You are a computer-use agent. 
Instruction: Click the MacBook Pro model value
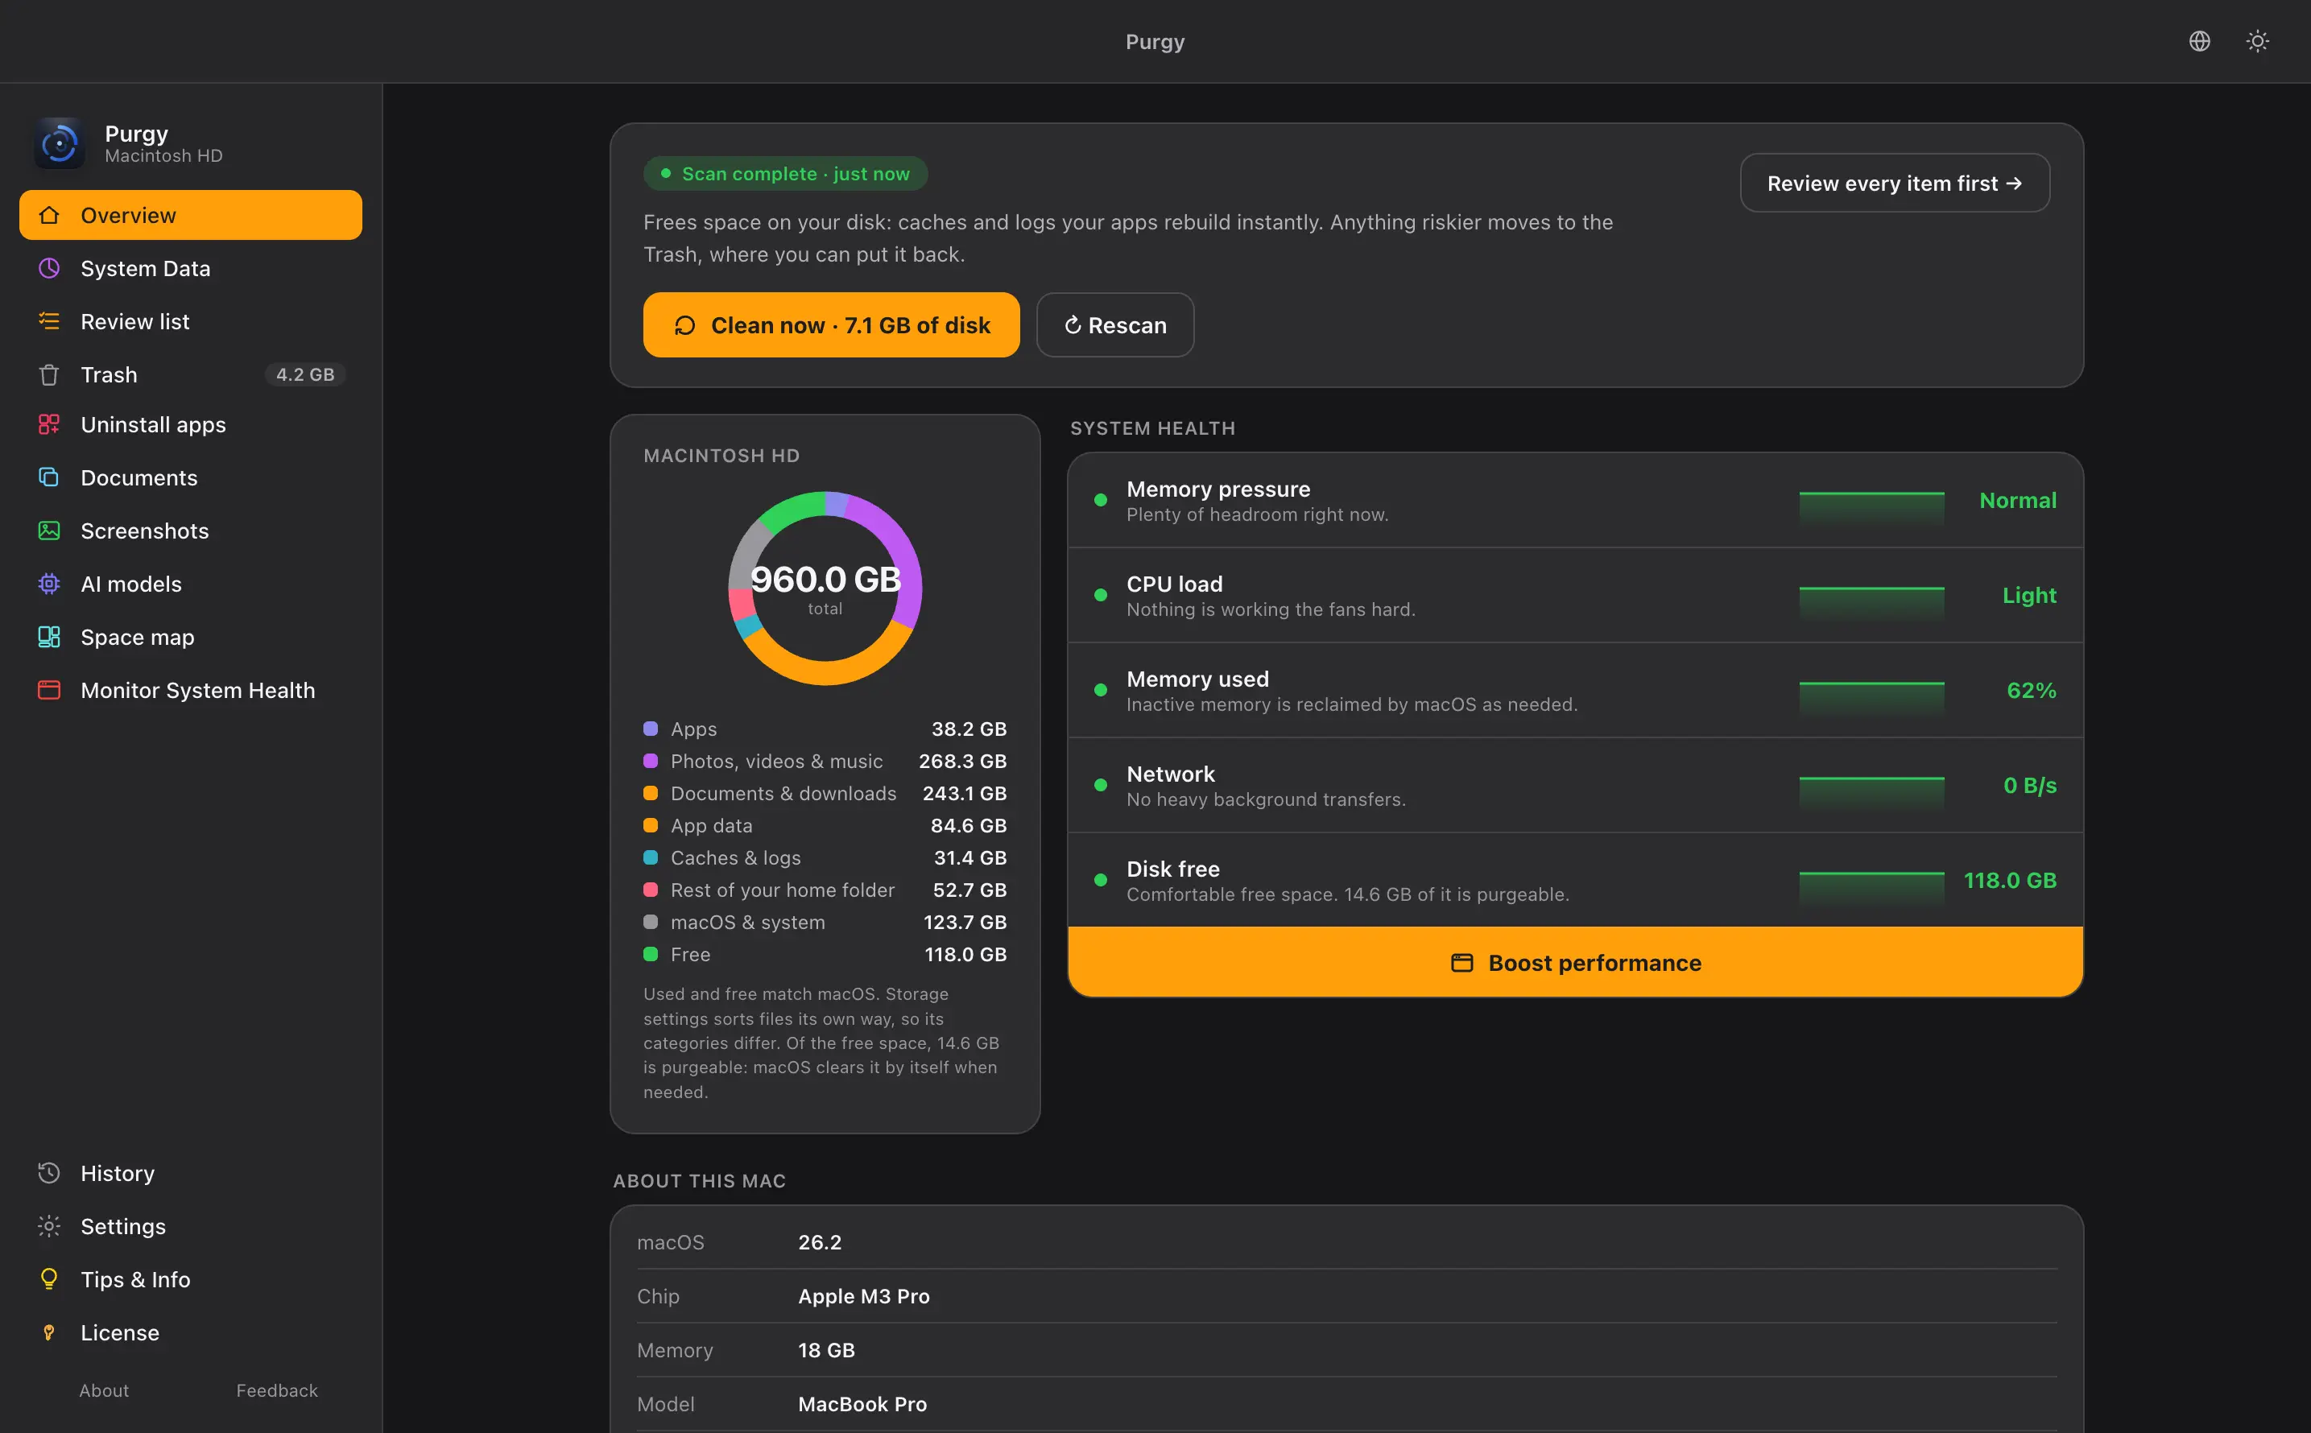[x=862, y=1404]
